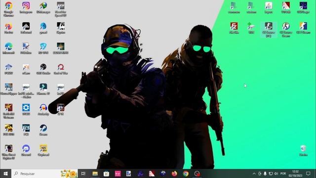Open volume control in the system tray
The height and width of the screenshot is (178, 316).
[276, 174]
